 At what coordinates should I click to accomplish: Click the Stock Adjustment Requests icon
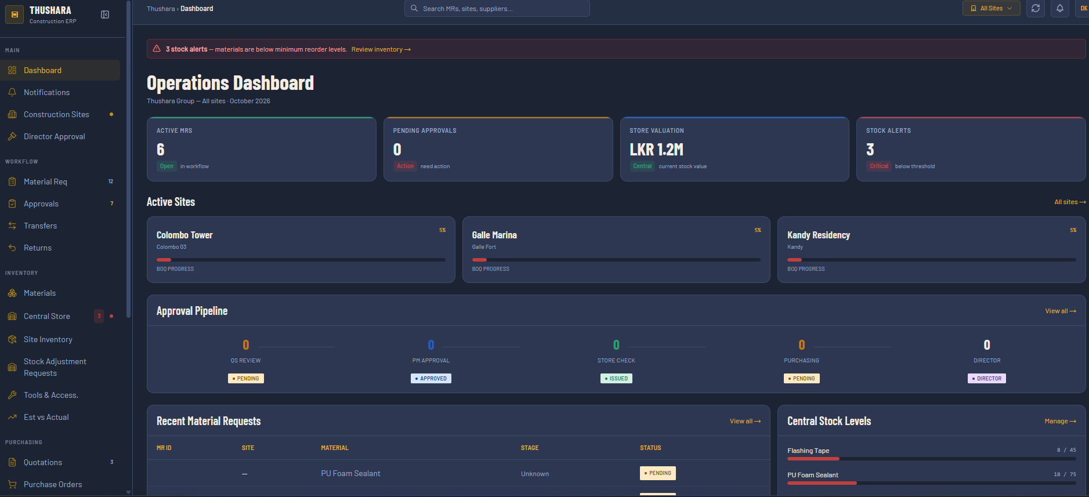12,367
